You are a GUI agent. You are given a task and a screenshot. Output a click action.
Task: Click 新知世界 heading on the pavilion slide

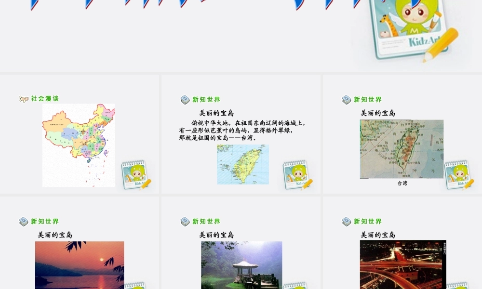click(x=206, y=222)
